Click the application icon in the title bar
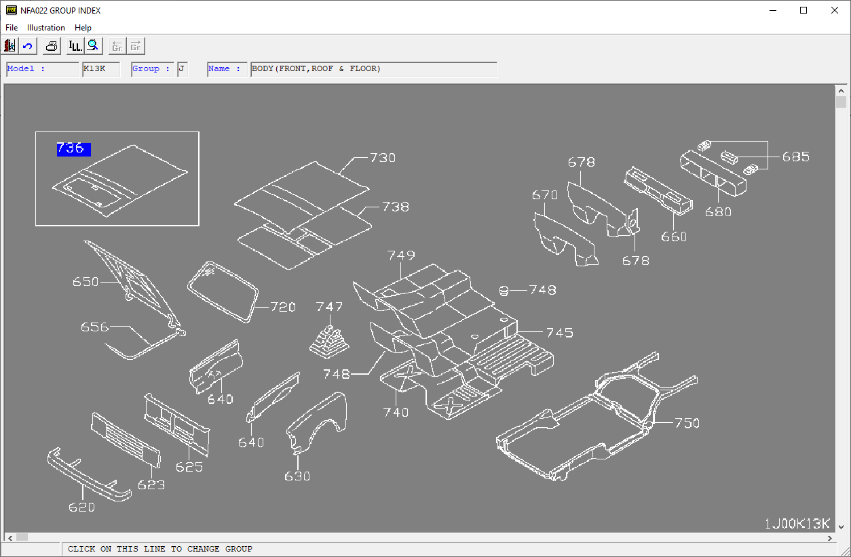 coord(11,10)
